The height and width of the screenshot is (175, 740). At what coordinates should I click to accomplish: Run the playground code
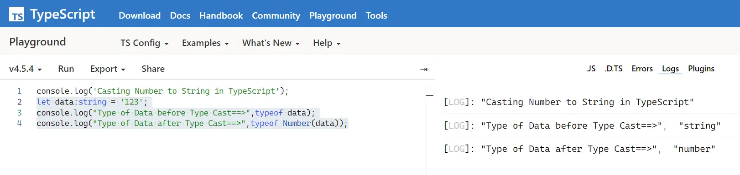66,69
